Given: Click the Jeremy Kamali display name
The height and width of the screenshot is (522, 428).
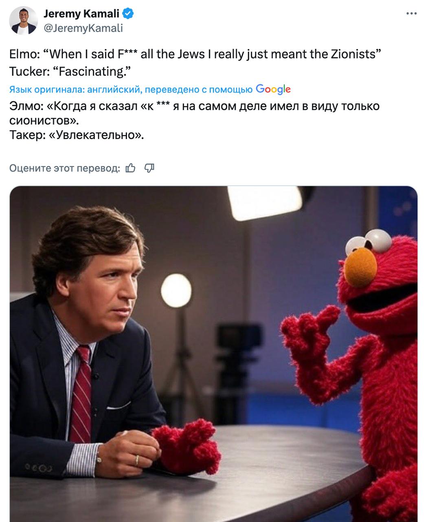Looking at the screenshot, I should (x=81, y=14).
